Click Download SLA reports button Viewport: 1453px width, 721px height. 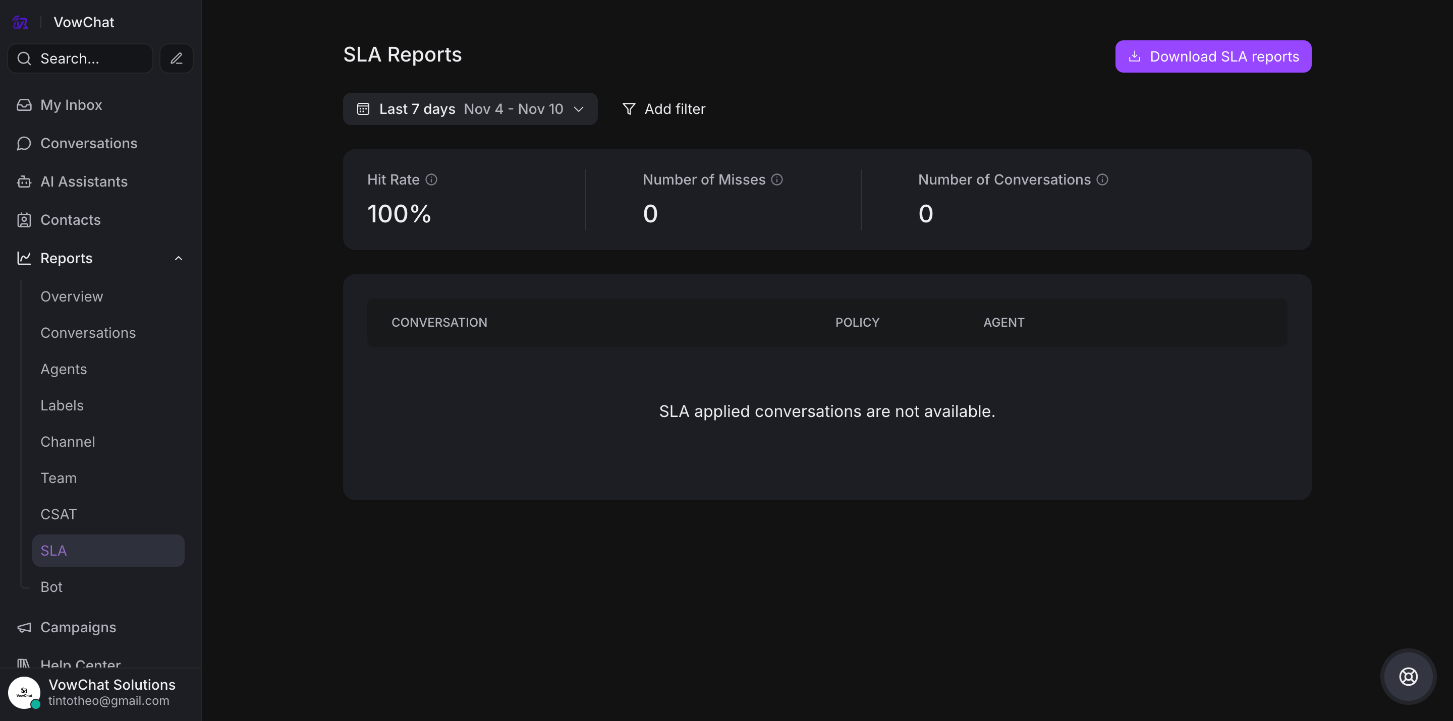point(1213,56)
